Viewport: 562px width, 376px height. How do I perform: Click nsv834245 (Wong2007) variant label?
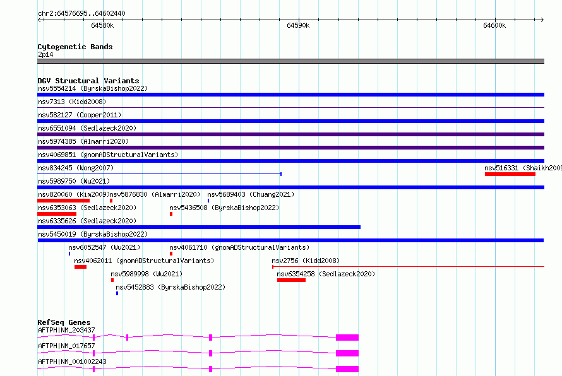pos(76,168)
